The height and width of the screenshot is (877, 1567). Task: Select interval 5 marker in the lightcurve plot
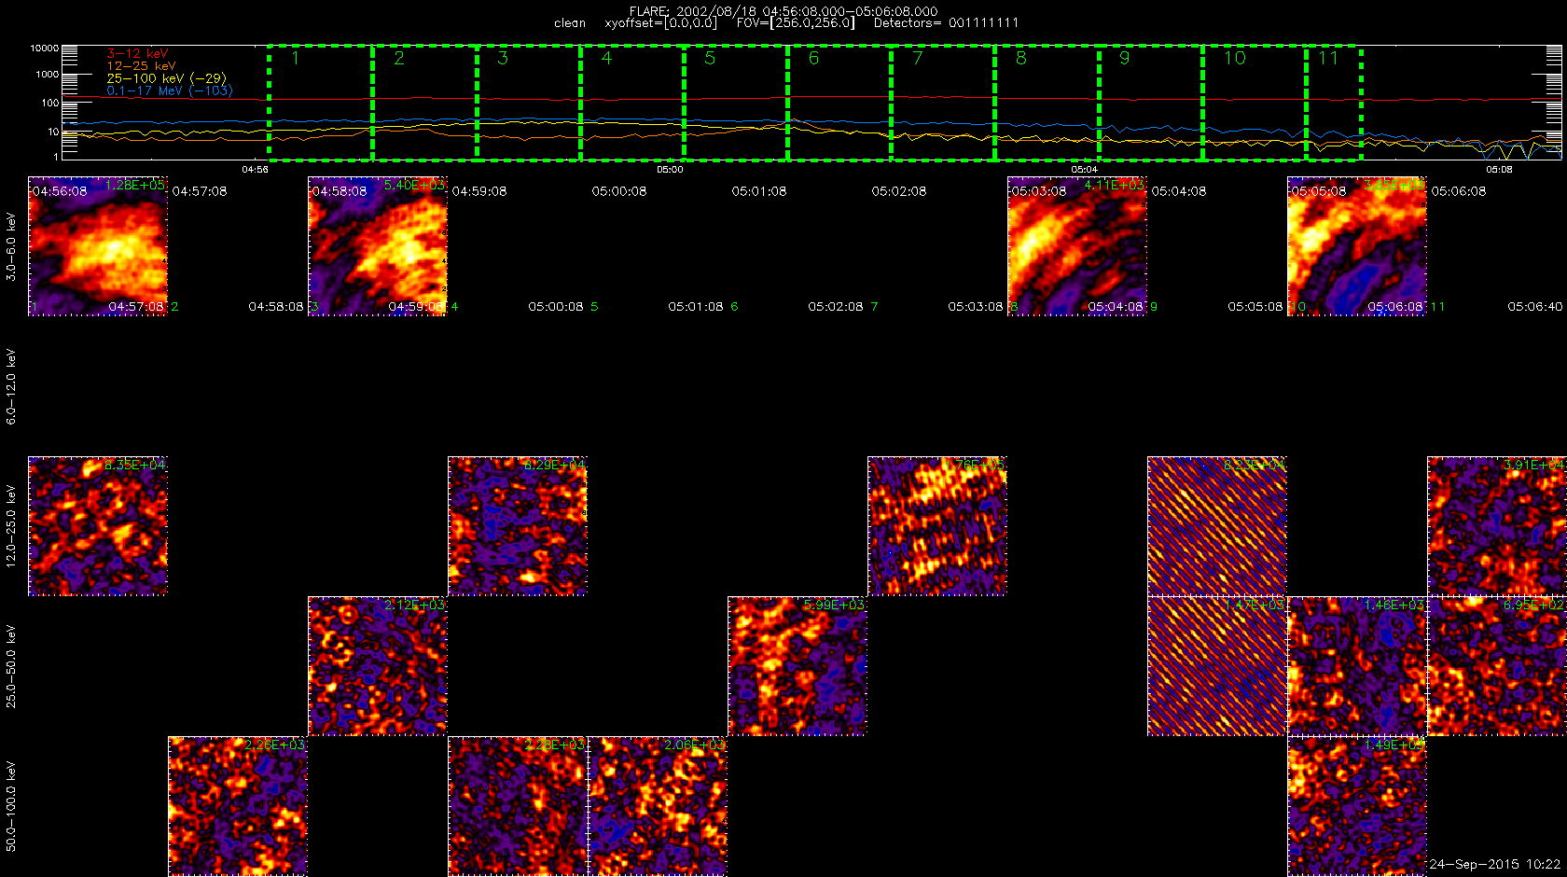710,59
